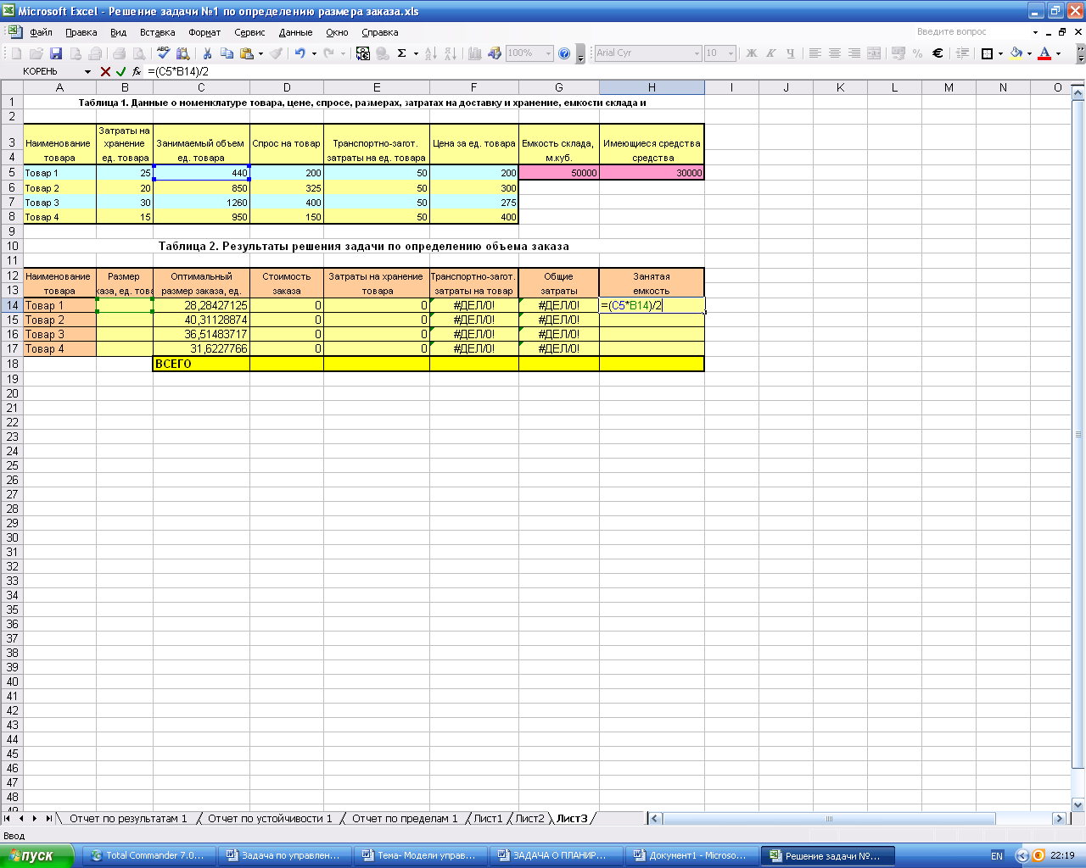The width and height of the screenshot is (1086, 868).
Task: Click EN language indicator in tray
Action: click(x=997, y=856)
